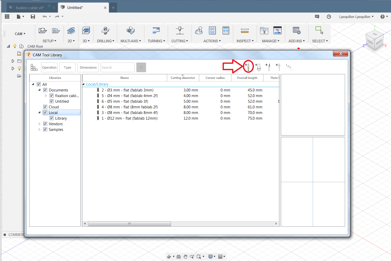Click the Tool Library icon under Manage
The width and height of the screenshot is (391, 261).
click(x=264, y=31)
